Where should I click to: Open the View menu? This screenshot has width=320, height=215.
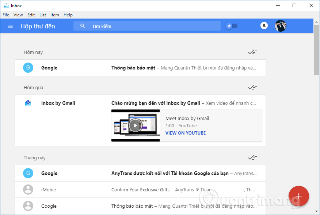click(x=18, y=15)
